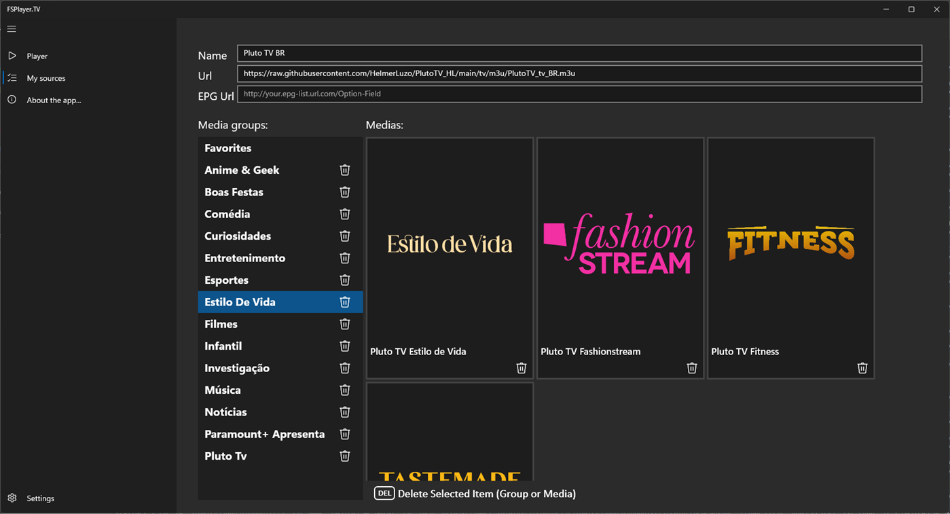
Task: Click inside the Name input field
Action: (579, 54)
